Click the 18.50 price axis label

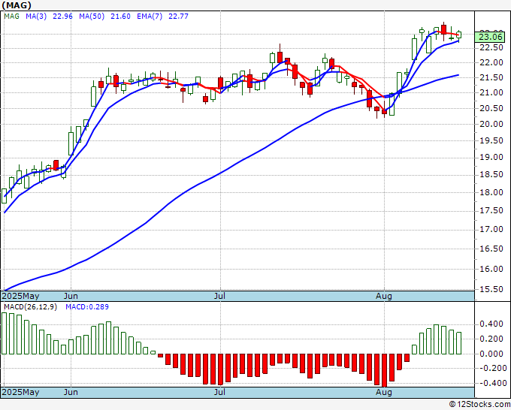[491, 174]
